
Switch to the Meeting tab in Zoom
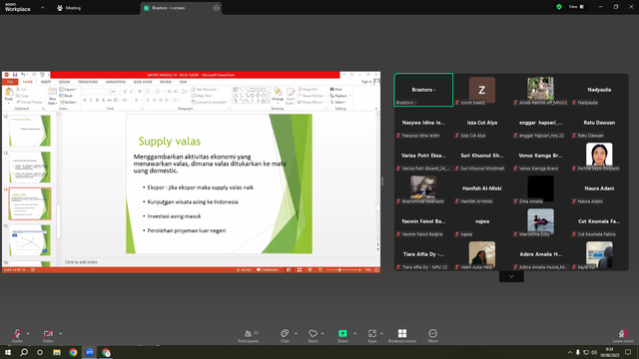pos(69,8)
